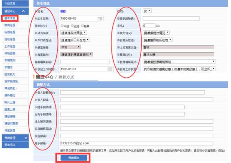Image resolution: width=231 pixels, height=163 pixels.
Task: Go to 保密設置 sidebar item
Action: tap(10, 130)
